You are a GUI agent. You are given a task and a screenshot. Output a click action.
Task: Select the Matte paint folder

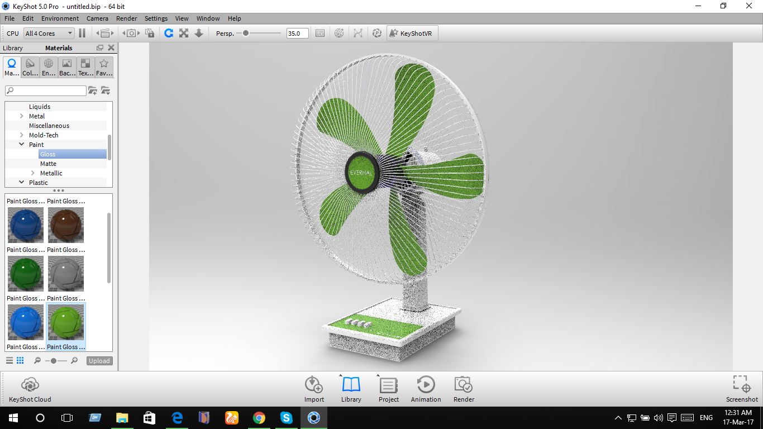tap(48, 164)
